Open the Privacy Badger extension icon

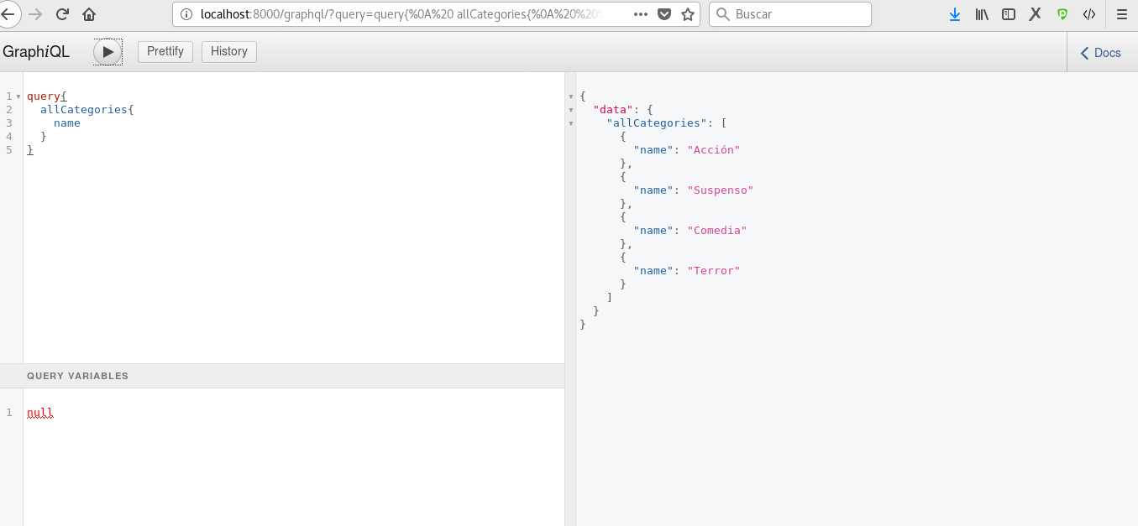pos(1062,14)
